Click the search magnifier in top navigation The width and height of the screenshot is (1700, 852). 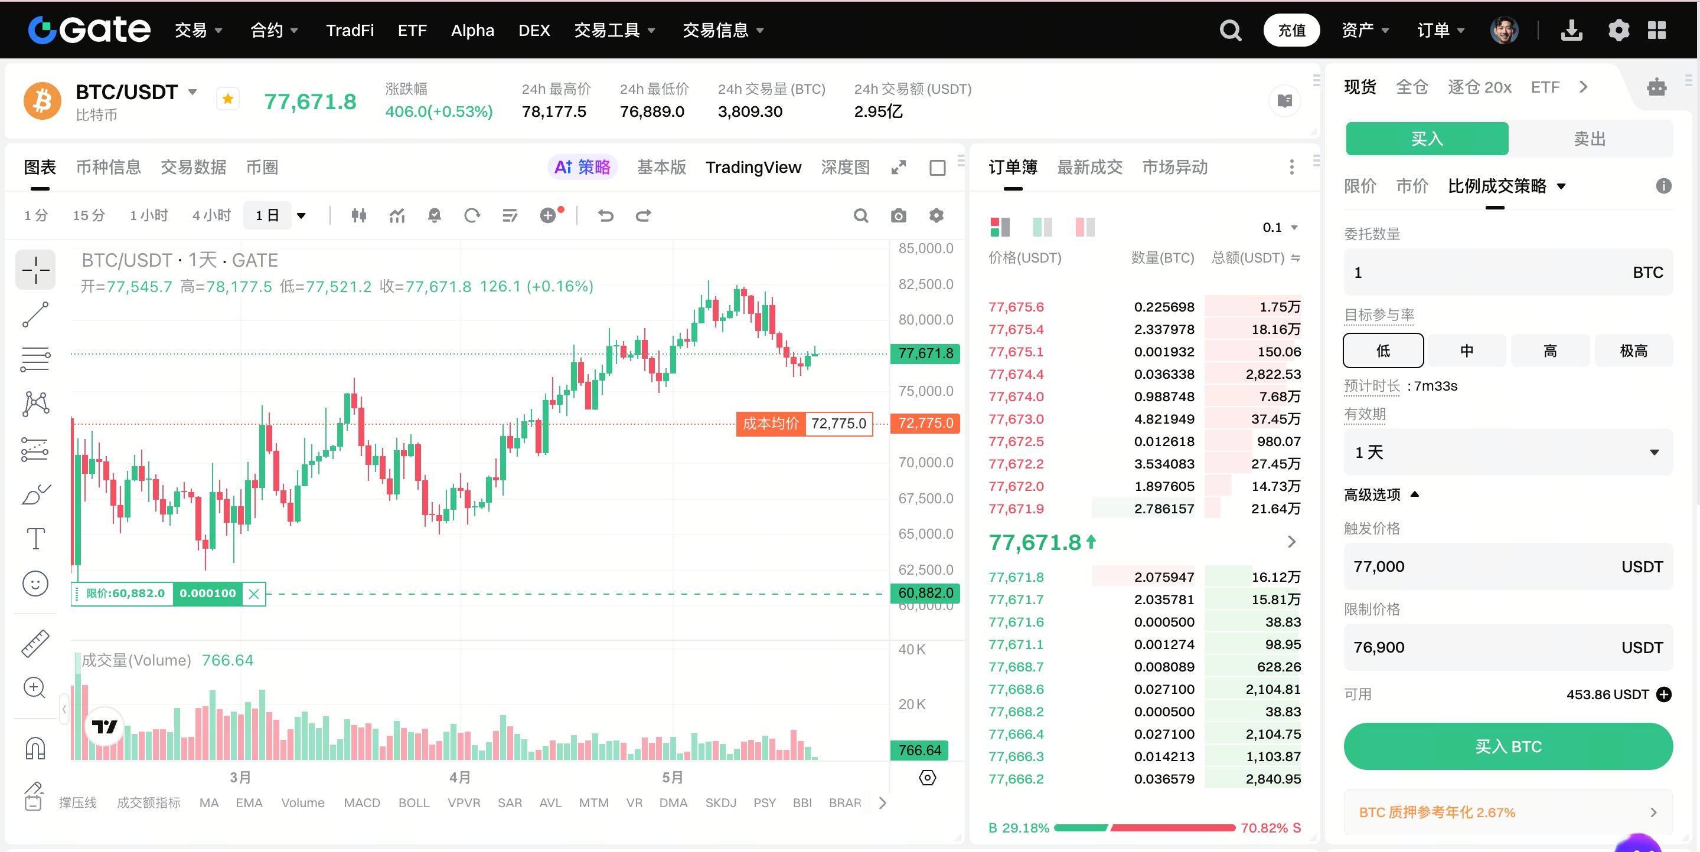1230,30
